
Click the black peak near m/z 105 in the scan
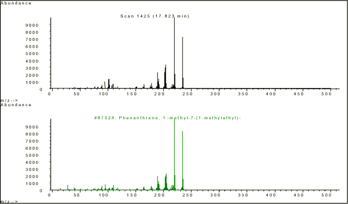coord(109,84)
